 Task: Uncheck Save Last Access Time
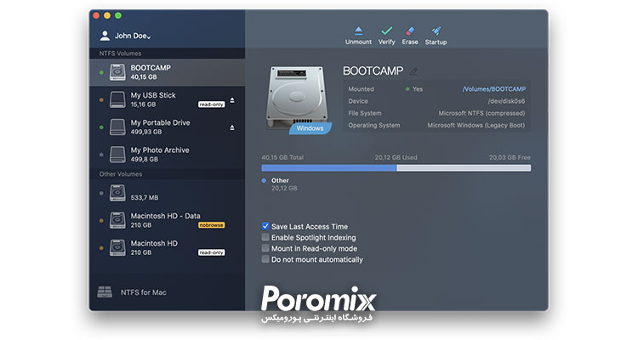coord(265,227)
